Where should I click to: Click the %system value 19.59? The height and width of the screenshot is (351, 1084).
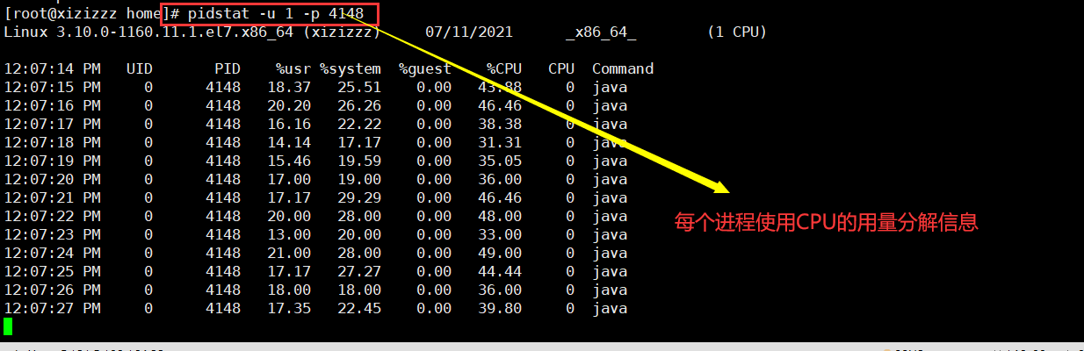point(359,161)
